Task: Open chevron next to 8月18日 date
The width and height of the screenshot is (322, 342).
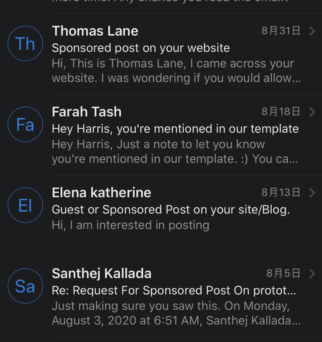Action: [x=312, y=112]
